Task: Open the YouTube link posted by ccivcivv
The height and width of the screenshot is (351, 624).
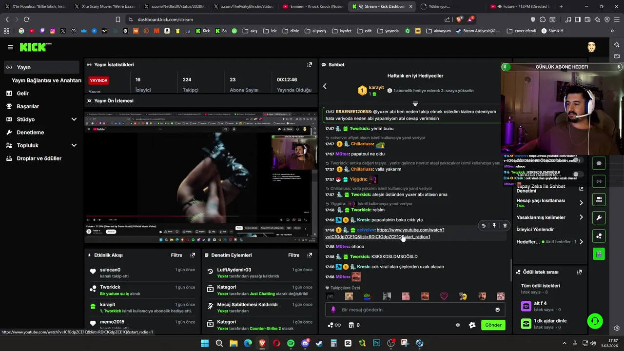Action: tap(385, 233)
